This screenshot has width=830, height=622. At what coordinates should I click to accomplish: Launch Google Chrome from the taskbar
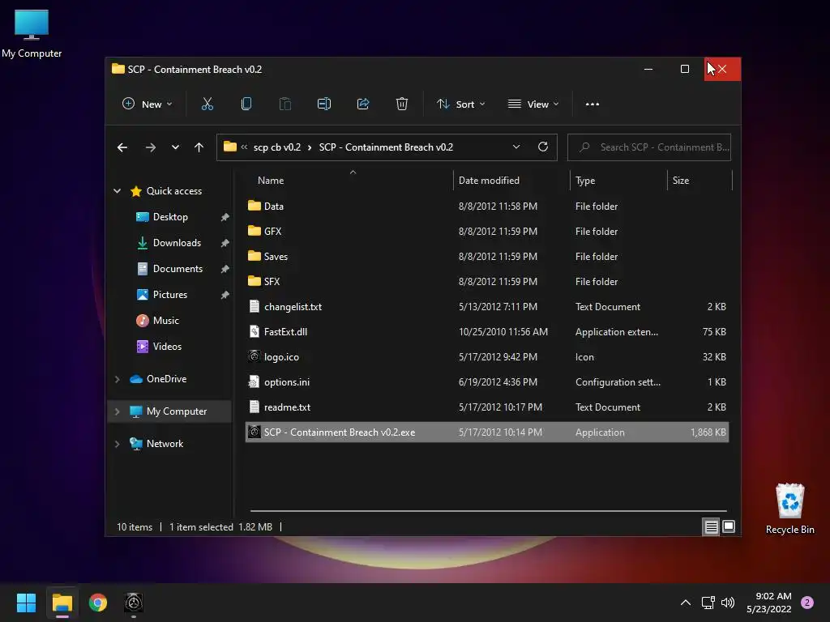coord(98,603)
